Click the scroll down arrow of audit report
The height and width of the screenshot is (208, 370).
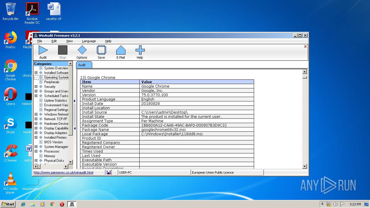(304, 166)
